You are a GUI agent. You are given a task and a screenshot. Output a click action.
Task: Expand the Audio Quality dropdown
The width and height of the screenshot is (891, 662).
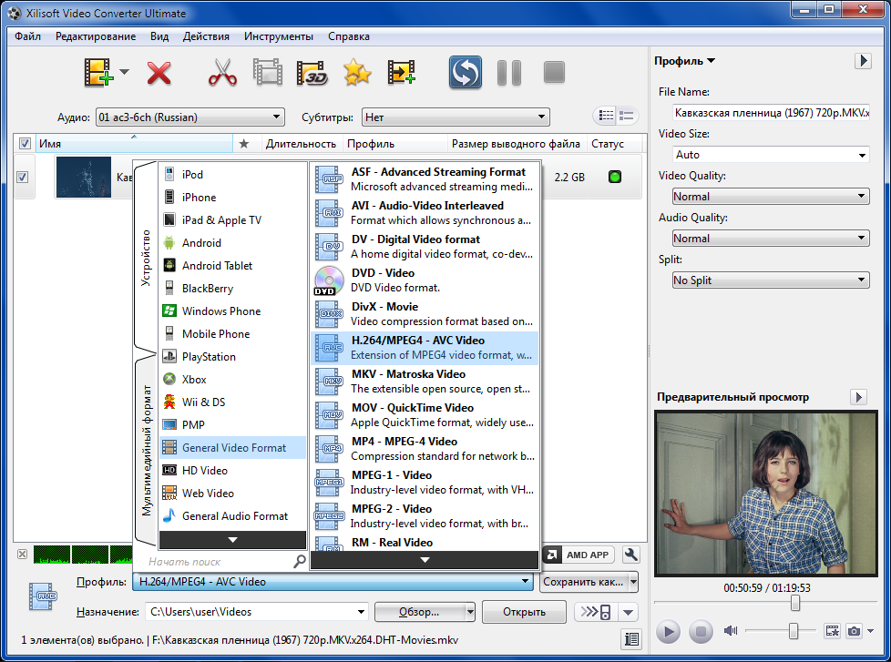771,239
